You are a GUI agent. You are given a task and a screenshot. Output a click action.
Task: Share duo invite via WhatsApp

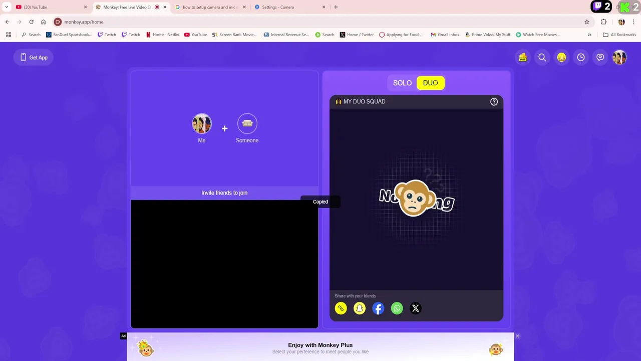pyautogui.click(x=397, y=308)
